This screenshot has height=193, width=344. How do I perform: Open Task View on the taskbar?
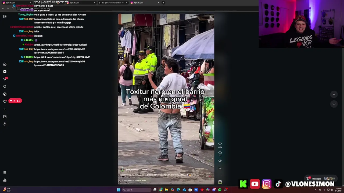(x=155, y=190)
